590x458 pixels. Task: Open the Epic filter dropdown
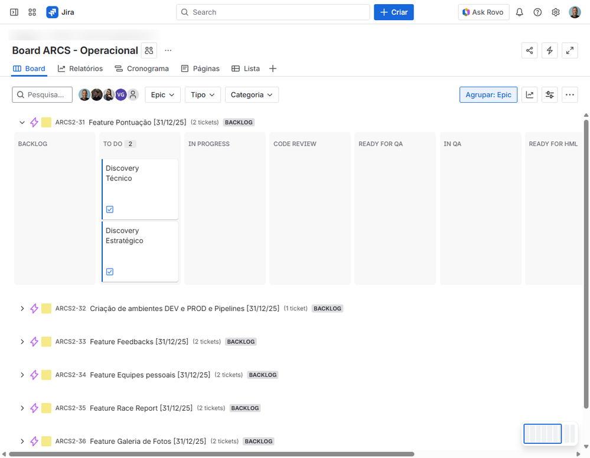tap(162, 94)
